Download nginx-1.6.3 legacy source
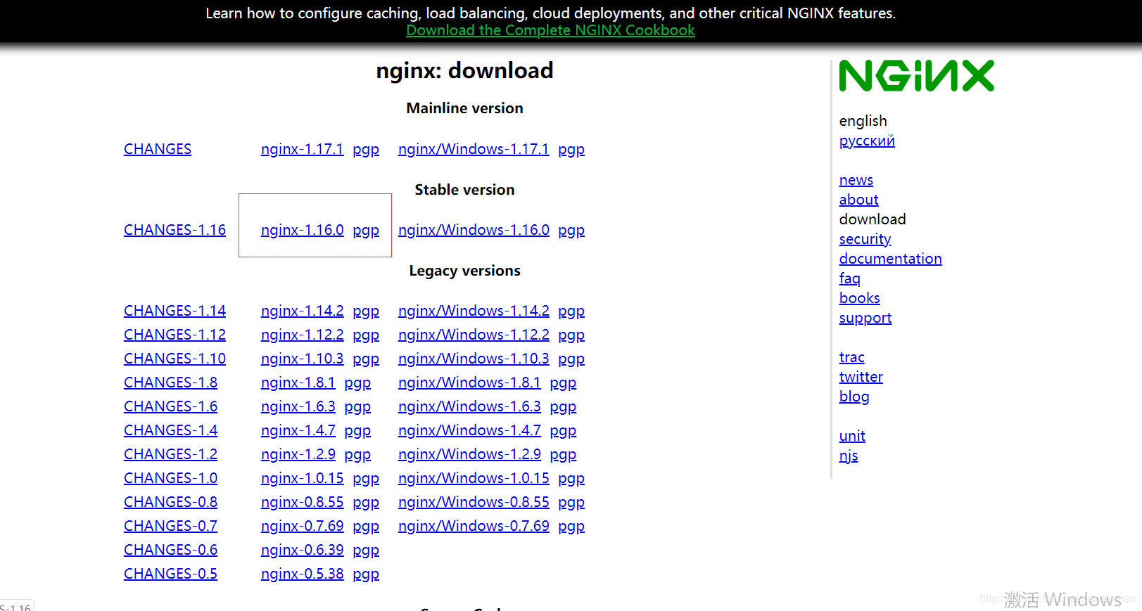Screen dimensions: 1142x611 tap(298, 406)
